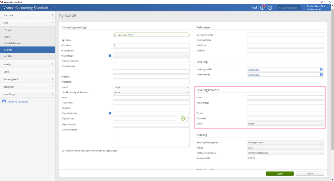Click the Søk i hjelpen search box
334x181 pixels.
[x=289, y=8]
